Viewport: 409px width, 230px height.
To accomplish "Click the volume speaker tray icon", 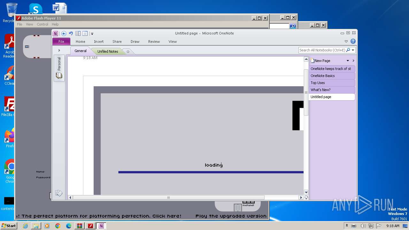I will click(363, 226).
